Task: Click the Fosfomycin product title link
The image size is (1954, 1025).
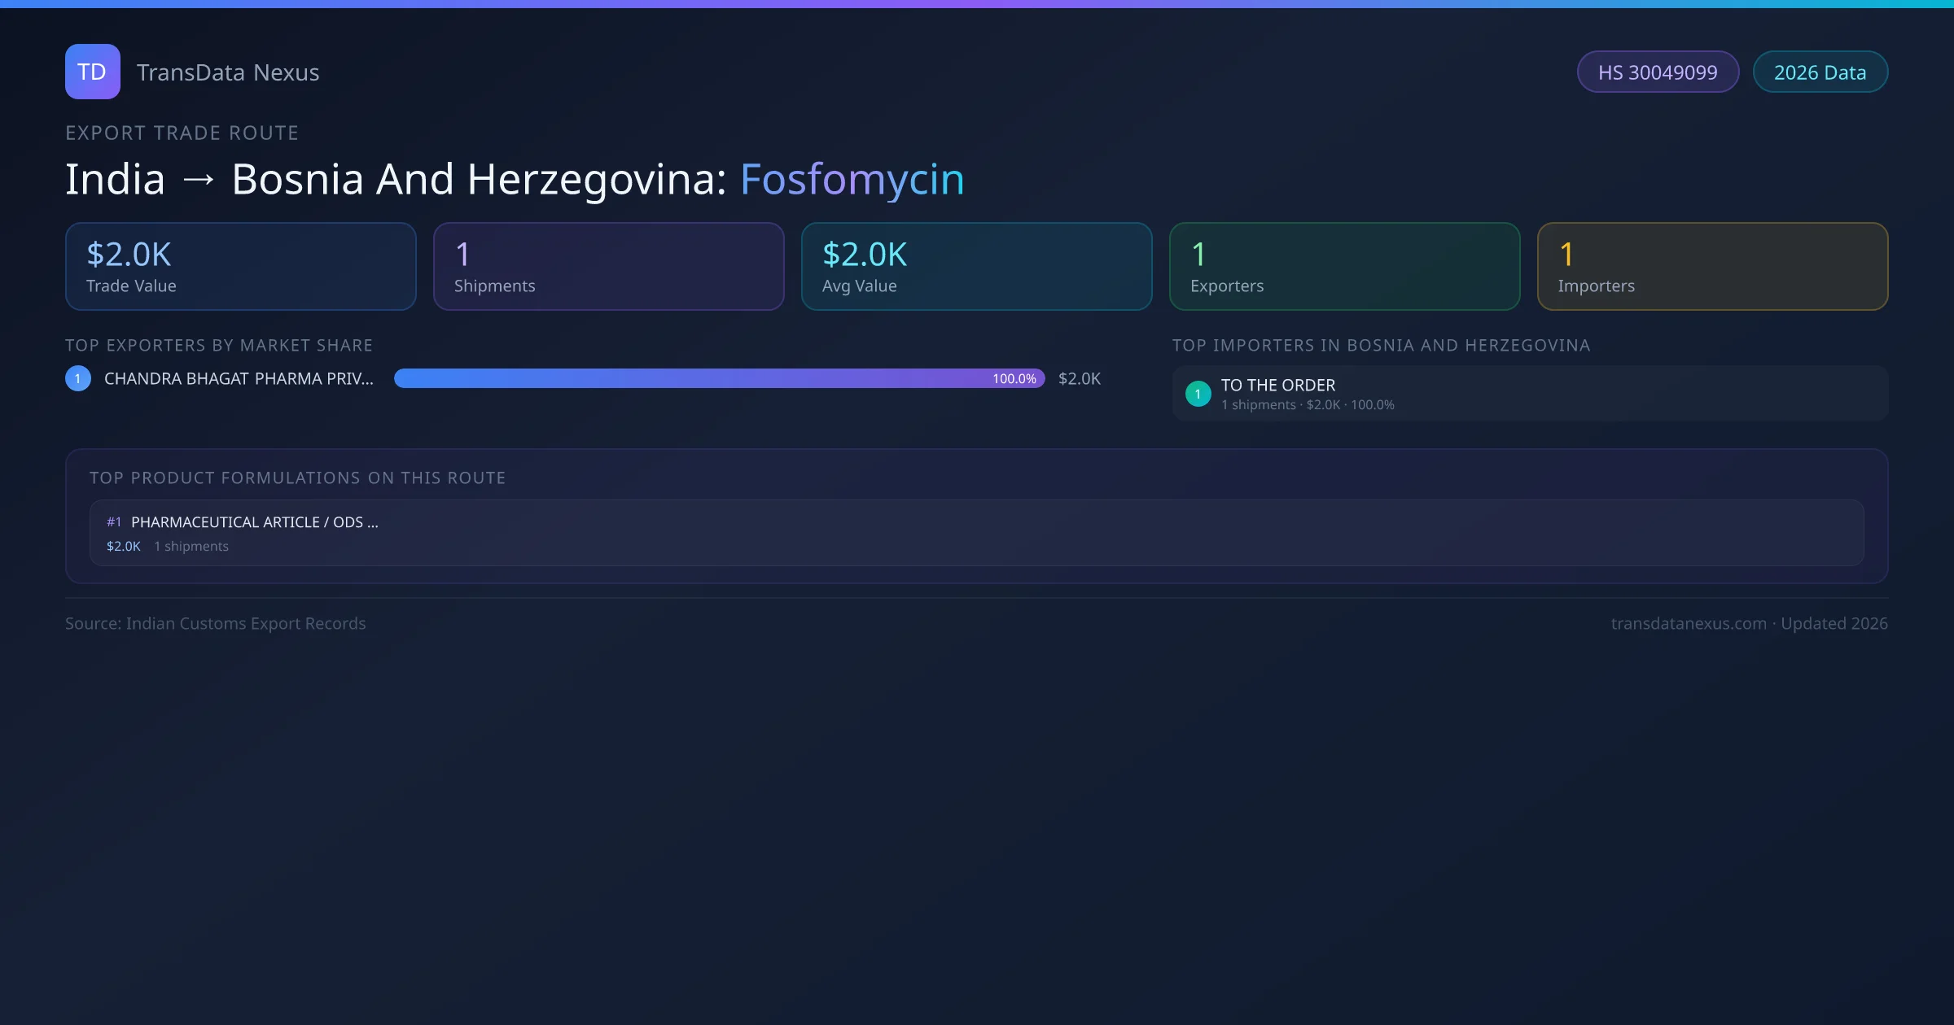Action: pyautogui.click(x=852, y=179)
